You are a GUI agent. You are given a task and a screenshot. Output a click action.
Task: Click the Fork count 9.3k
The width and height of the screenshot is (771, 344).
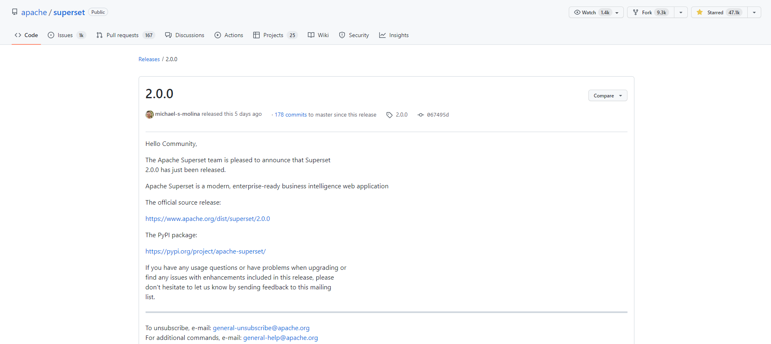click(x=661, y=13)
